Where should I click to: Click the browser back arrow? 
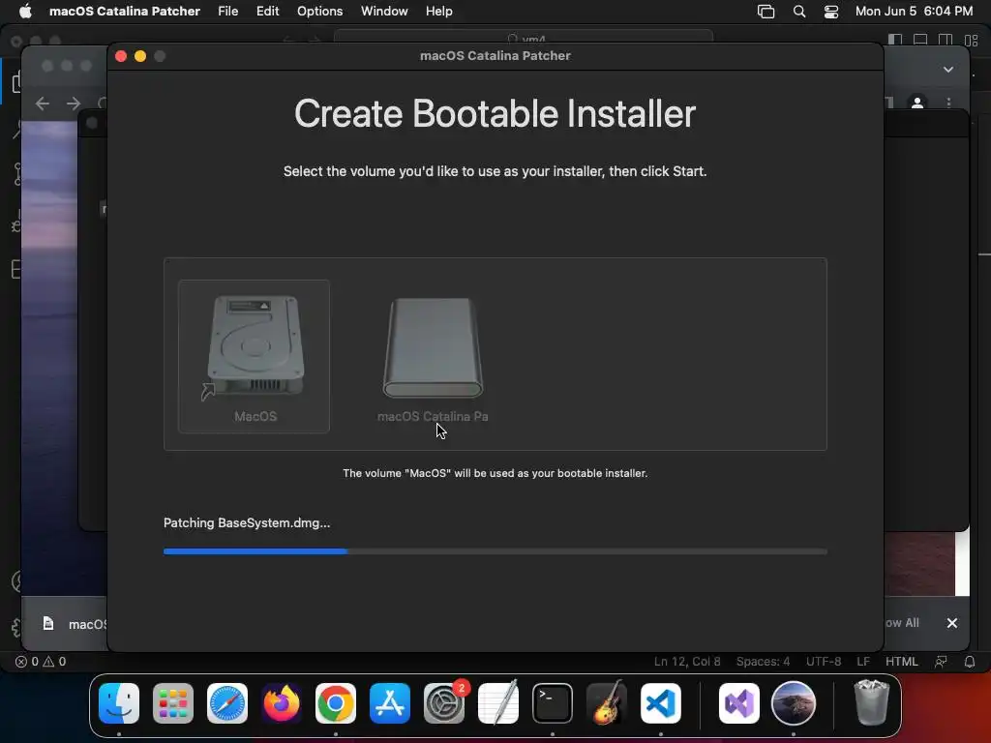pyautogui.click(x=43, y=103)
